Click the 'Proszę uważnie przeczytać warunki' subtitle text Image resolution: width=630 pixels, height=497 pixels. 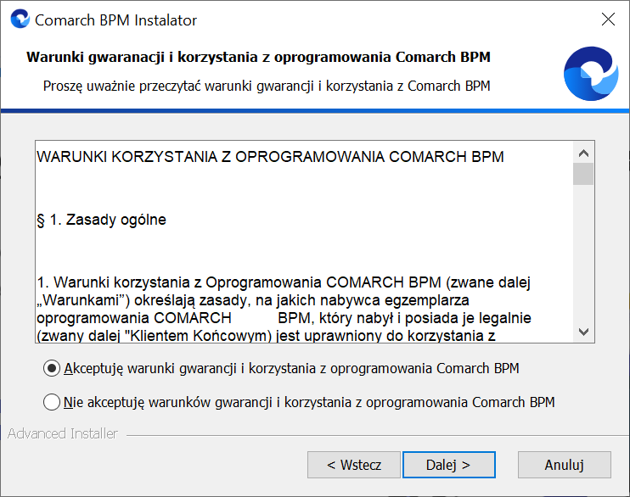coord(267,86)
